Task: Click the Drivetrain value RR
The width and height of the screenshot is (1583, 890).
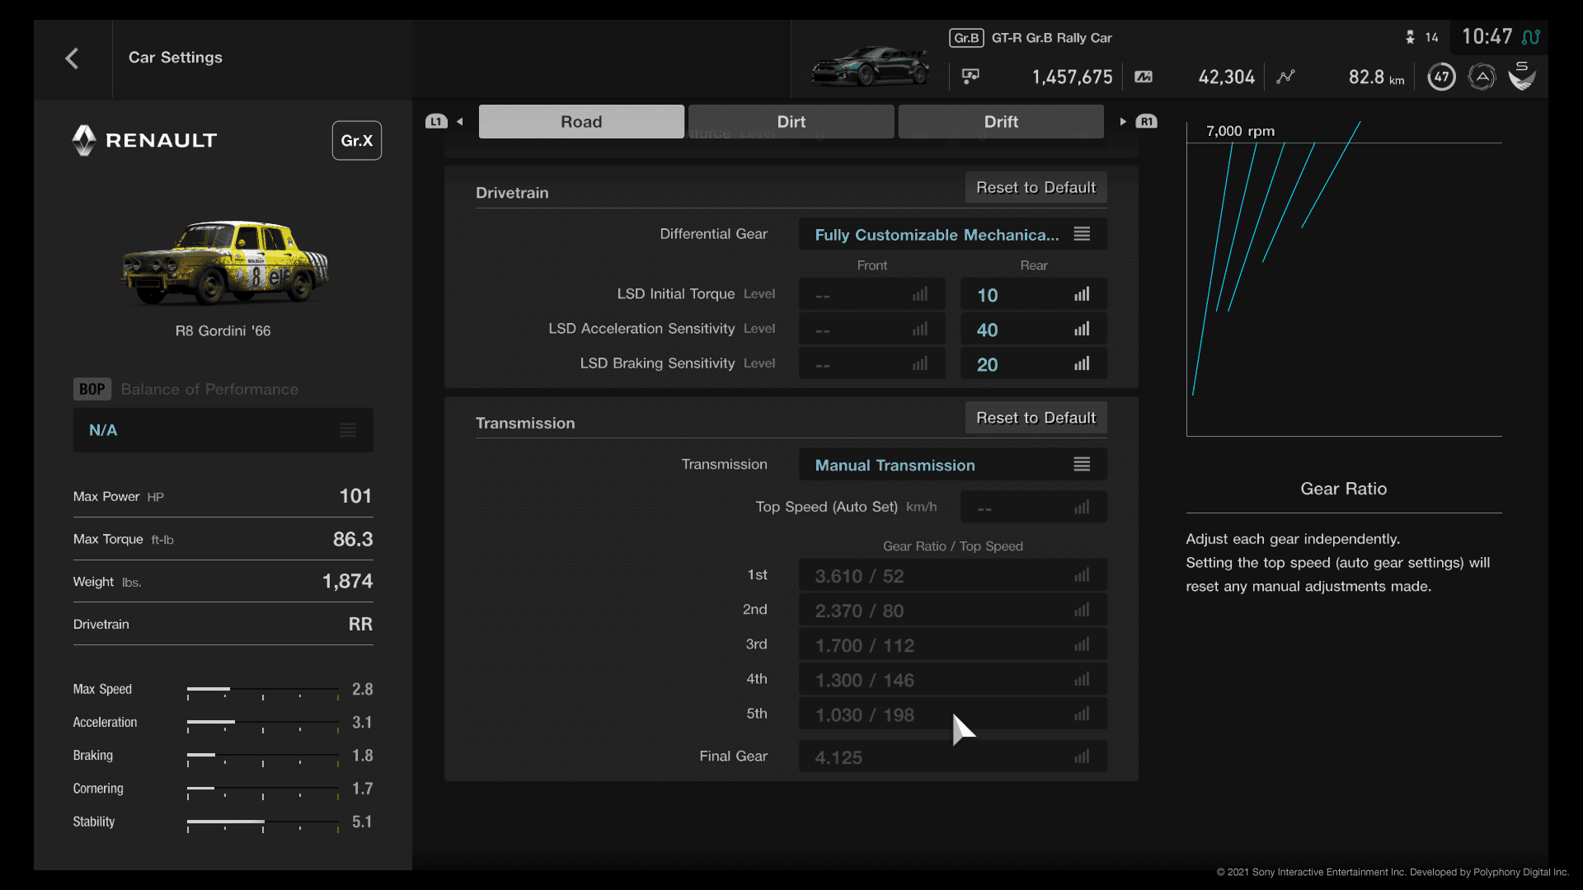Action: (x=360, y=624)
